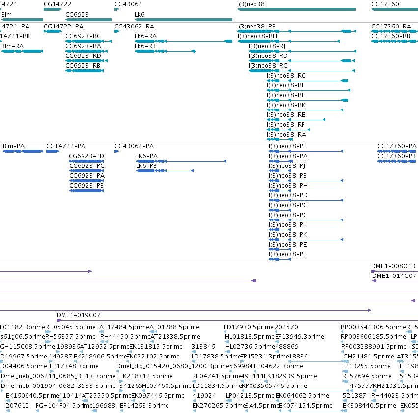
Task: Click the long l(3)neo38 gene bar
Action: click(296, 9)
